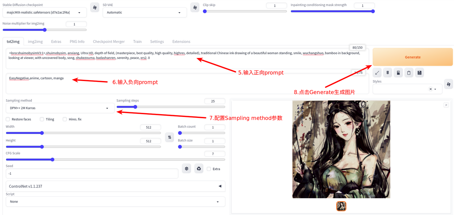The image size is (454, 215).
Task: Click the show extra networks icon
Action: [x=399, y=73]
